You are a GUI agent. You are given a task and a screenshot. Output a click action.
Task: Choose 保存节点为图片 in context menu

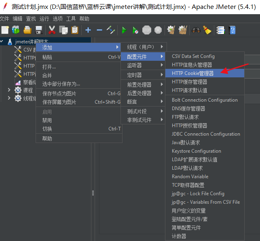pyautogui.click(x=79, y=94)
